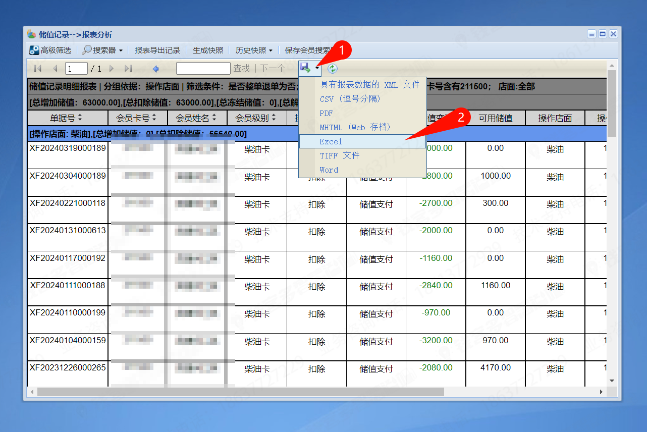This screenshot has height=432, width=647.
Task: Click 报表导出记录 toolbar button
Action: coord(157,50)
